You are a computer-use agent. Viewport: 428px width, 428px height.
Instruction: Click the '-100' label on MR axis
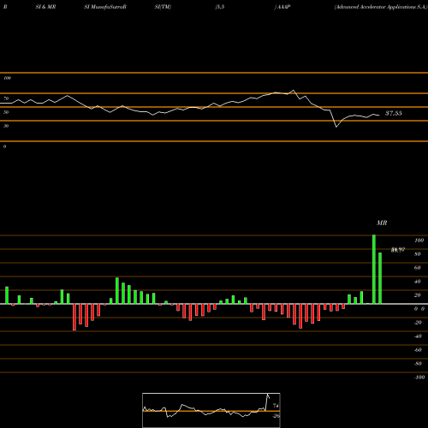coord(419,377)
